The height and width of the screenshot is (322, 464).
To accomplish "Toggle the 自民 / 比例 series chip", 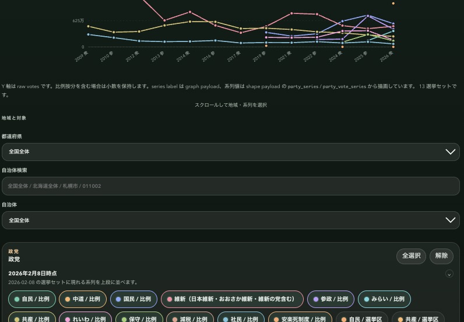I will [32, 299].
